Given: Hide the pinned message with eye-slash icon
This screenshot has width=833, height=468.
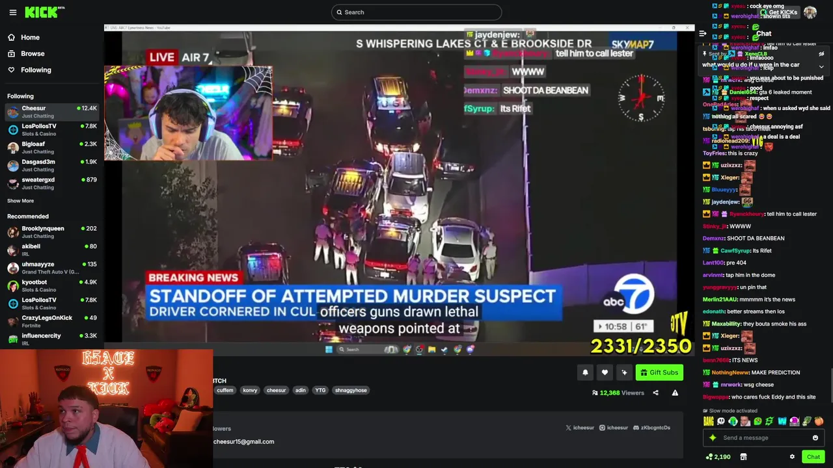Looking at the screenshot, I should point(821,54).
